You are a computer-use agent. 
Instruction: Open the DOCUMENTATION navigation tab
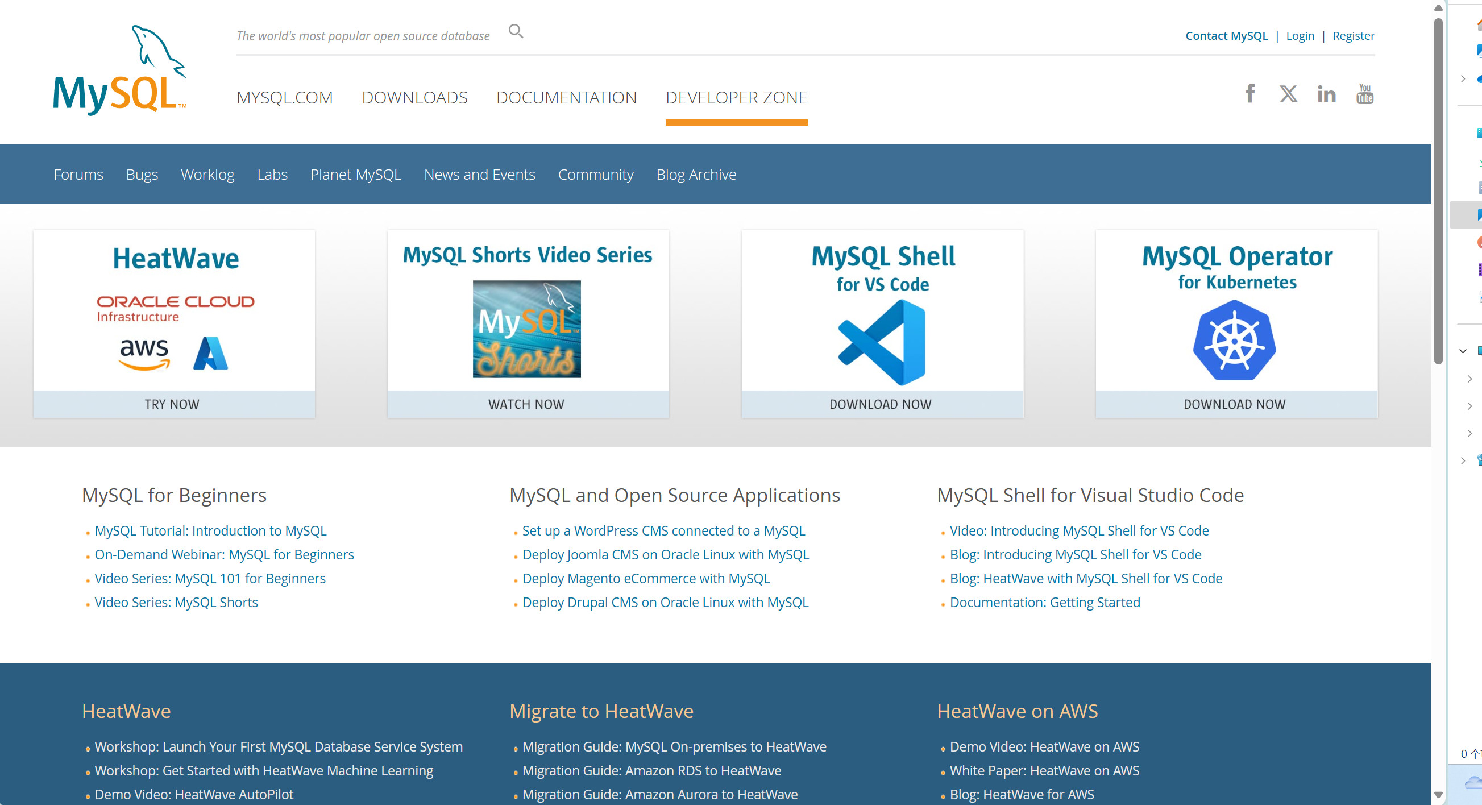566,98
